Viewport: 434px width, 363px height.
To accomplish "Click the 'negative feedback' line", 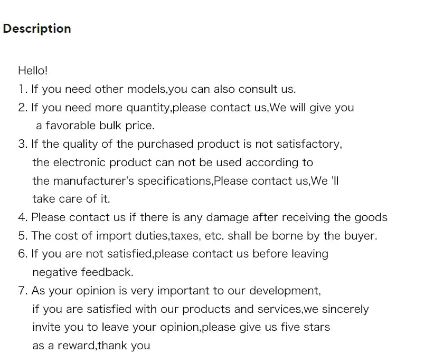I will point(83,272).
